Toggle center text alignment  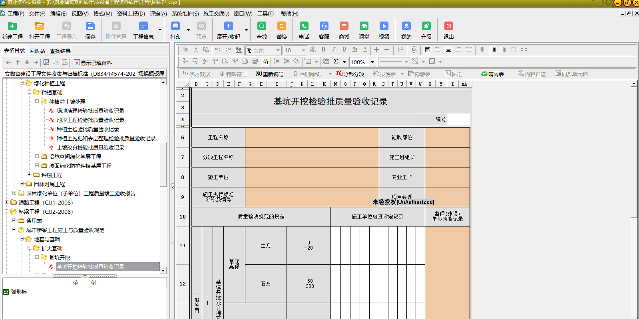click(448, 50)
